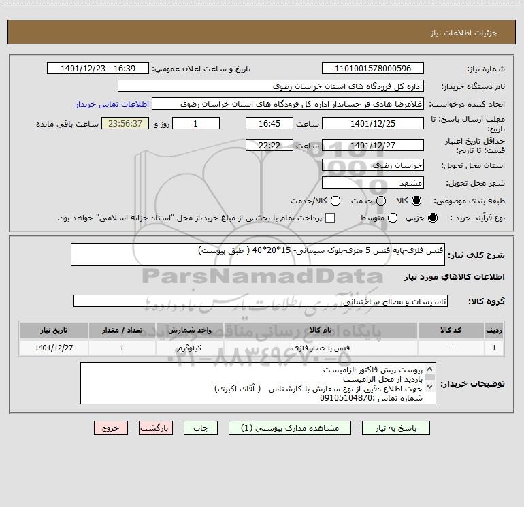The image size is (524, 507).
Task: Click the general need description text box
Action: (258, 255)
